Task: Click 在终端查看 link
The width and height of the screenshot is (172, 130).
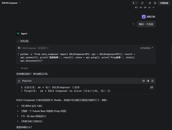Action: pos(146,48)
